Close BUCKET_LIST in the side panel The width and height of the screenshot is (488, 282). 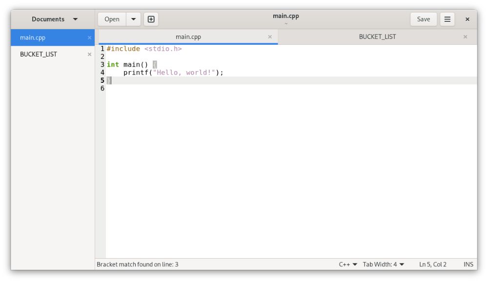[x=89, y=55]
